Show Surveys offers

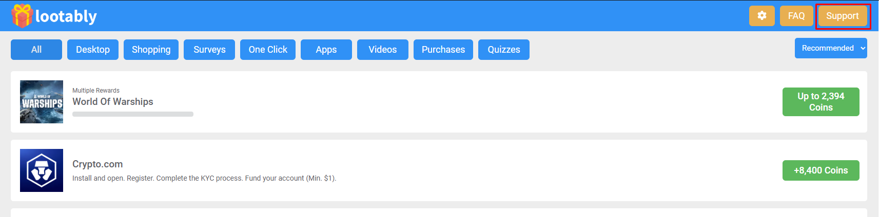pos(209,50)
